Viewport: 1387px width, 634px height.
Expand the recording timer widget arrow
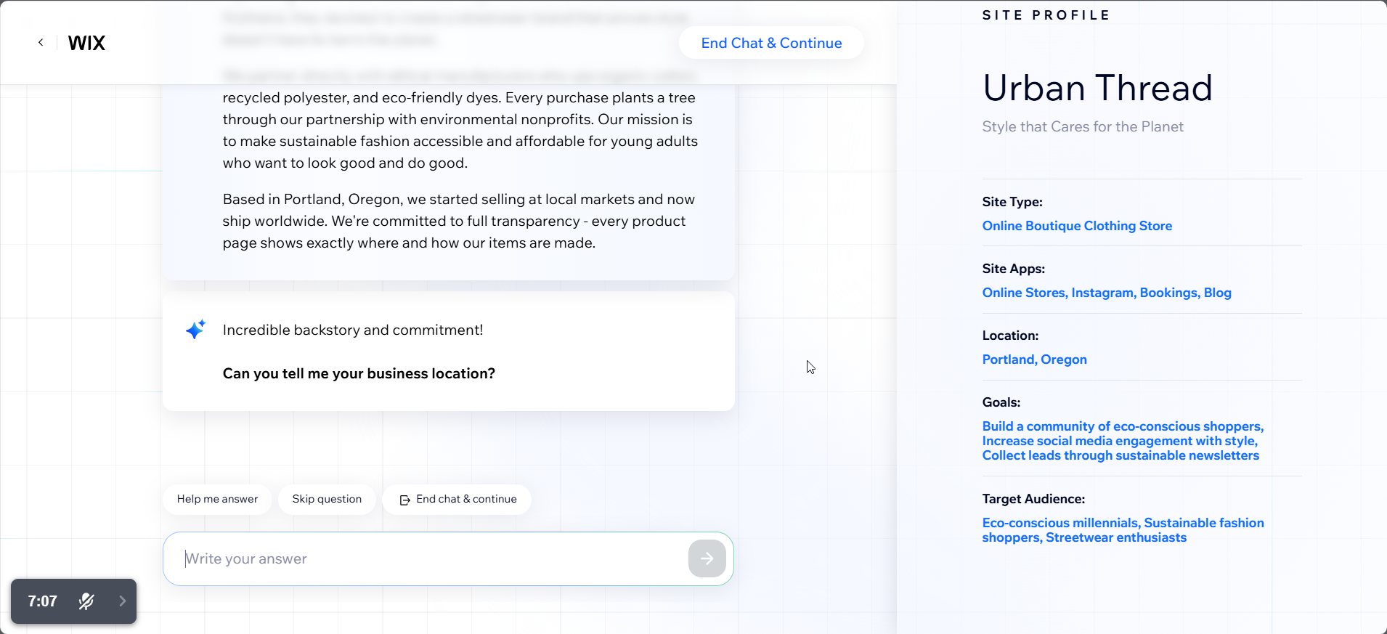click(x=122, y=601)
